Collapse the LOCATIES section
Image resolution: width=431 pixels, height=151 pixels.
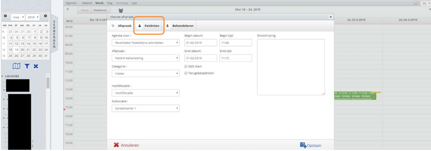pos(2,76)
